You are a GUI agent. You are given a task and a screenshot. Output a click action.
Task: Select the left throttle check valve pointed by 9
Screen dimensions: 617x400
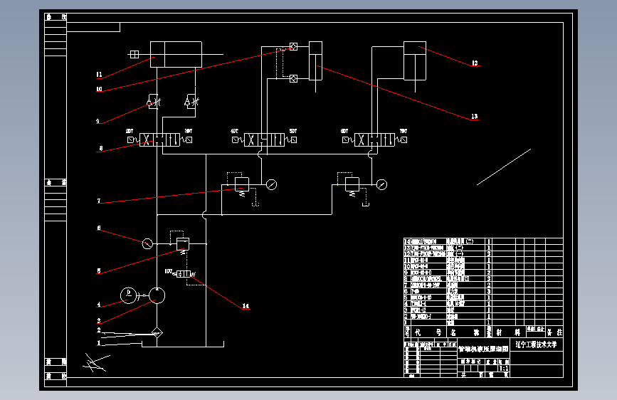(x=154, y=102)
